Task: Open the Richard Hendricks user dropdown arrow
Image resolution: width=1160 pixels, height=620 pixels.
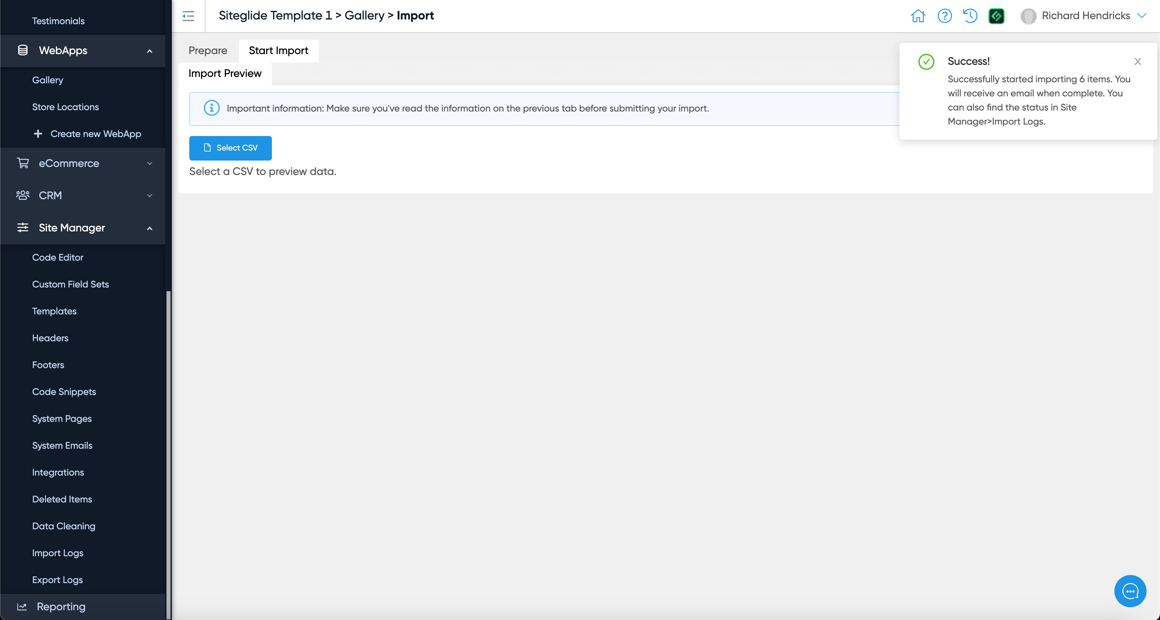Action: (x=1141, y=16)
